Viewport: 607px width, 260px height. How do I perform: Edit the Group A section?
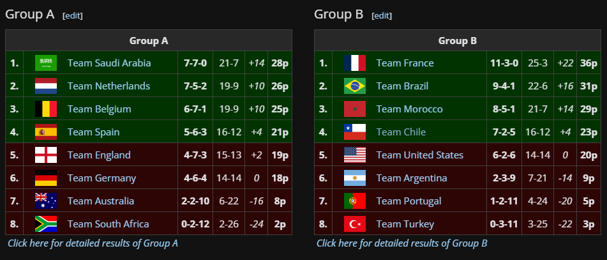(x=72, y=15)
